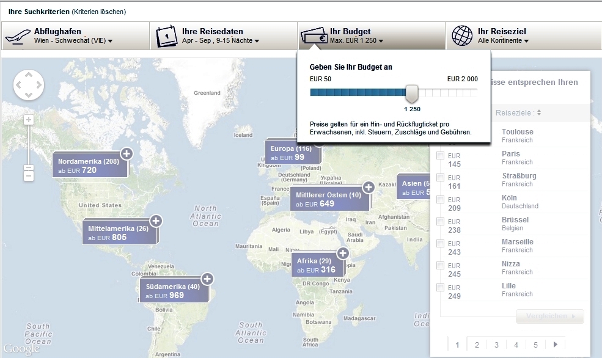The image size is (602, 358).
Task: Open Marseille destination link
Action: pyautogui.click(x=517, y=242)
